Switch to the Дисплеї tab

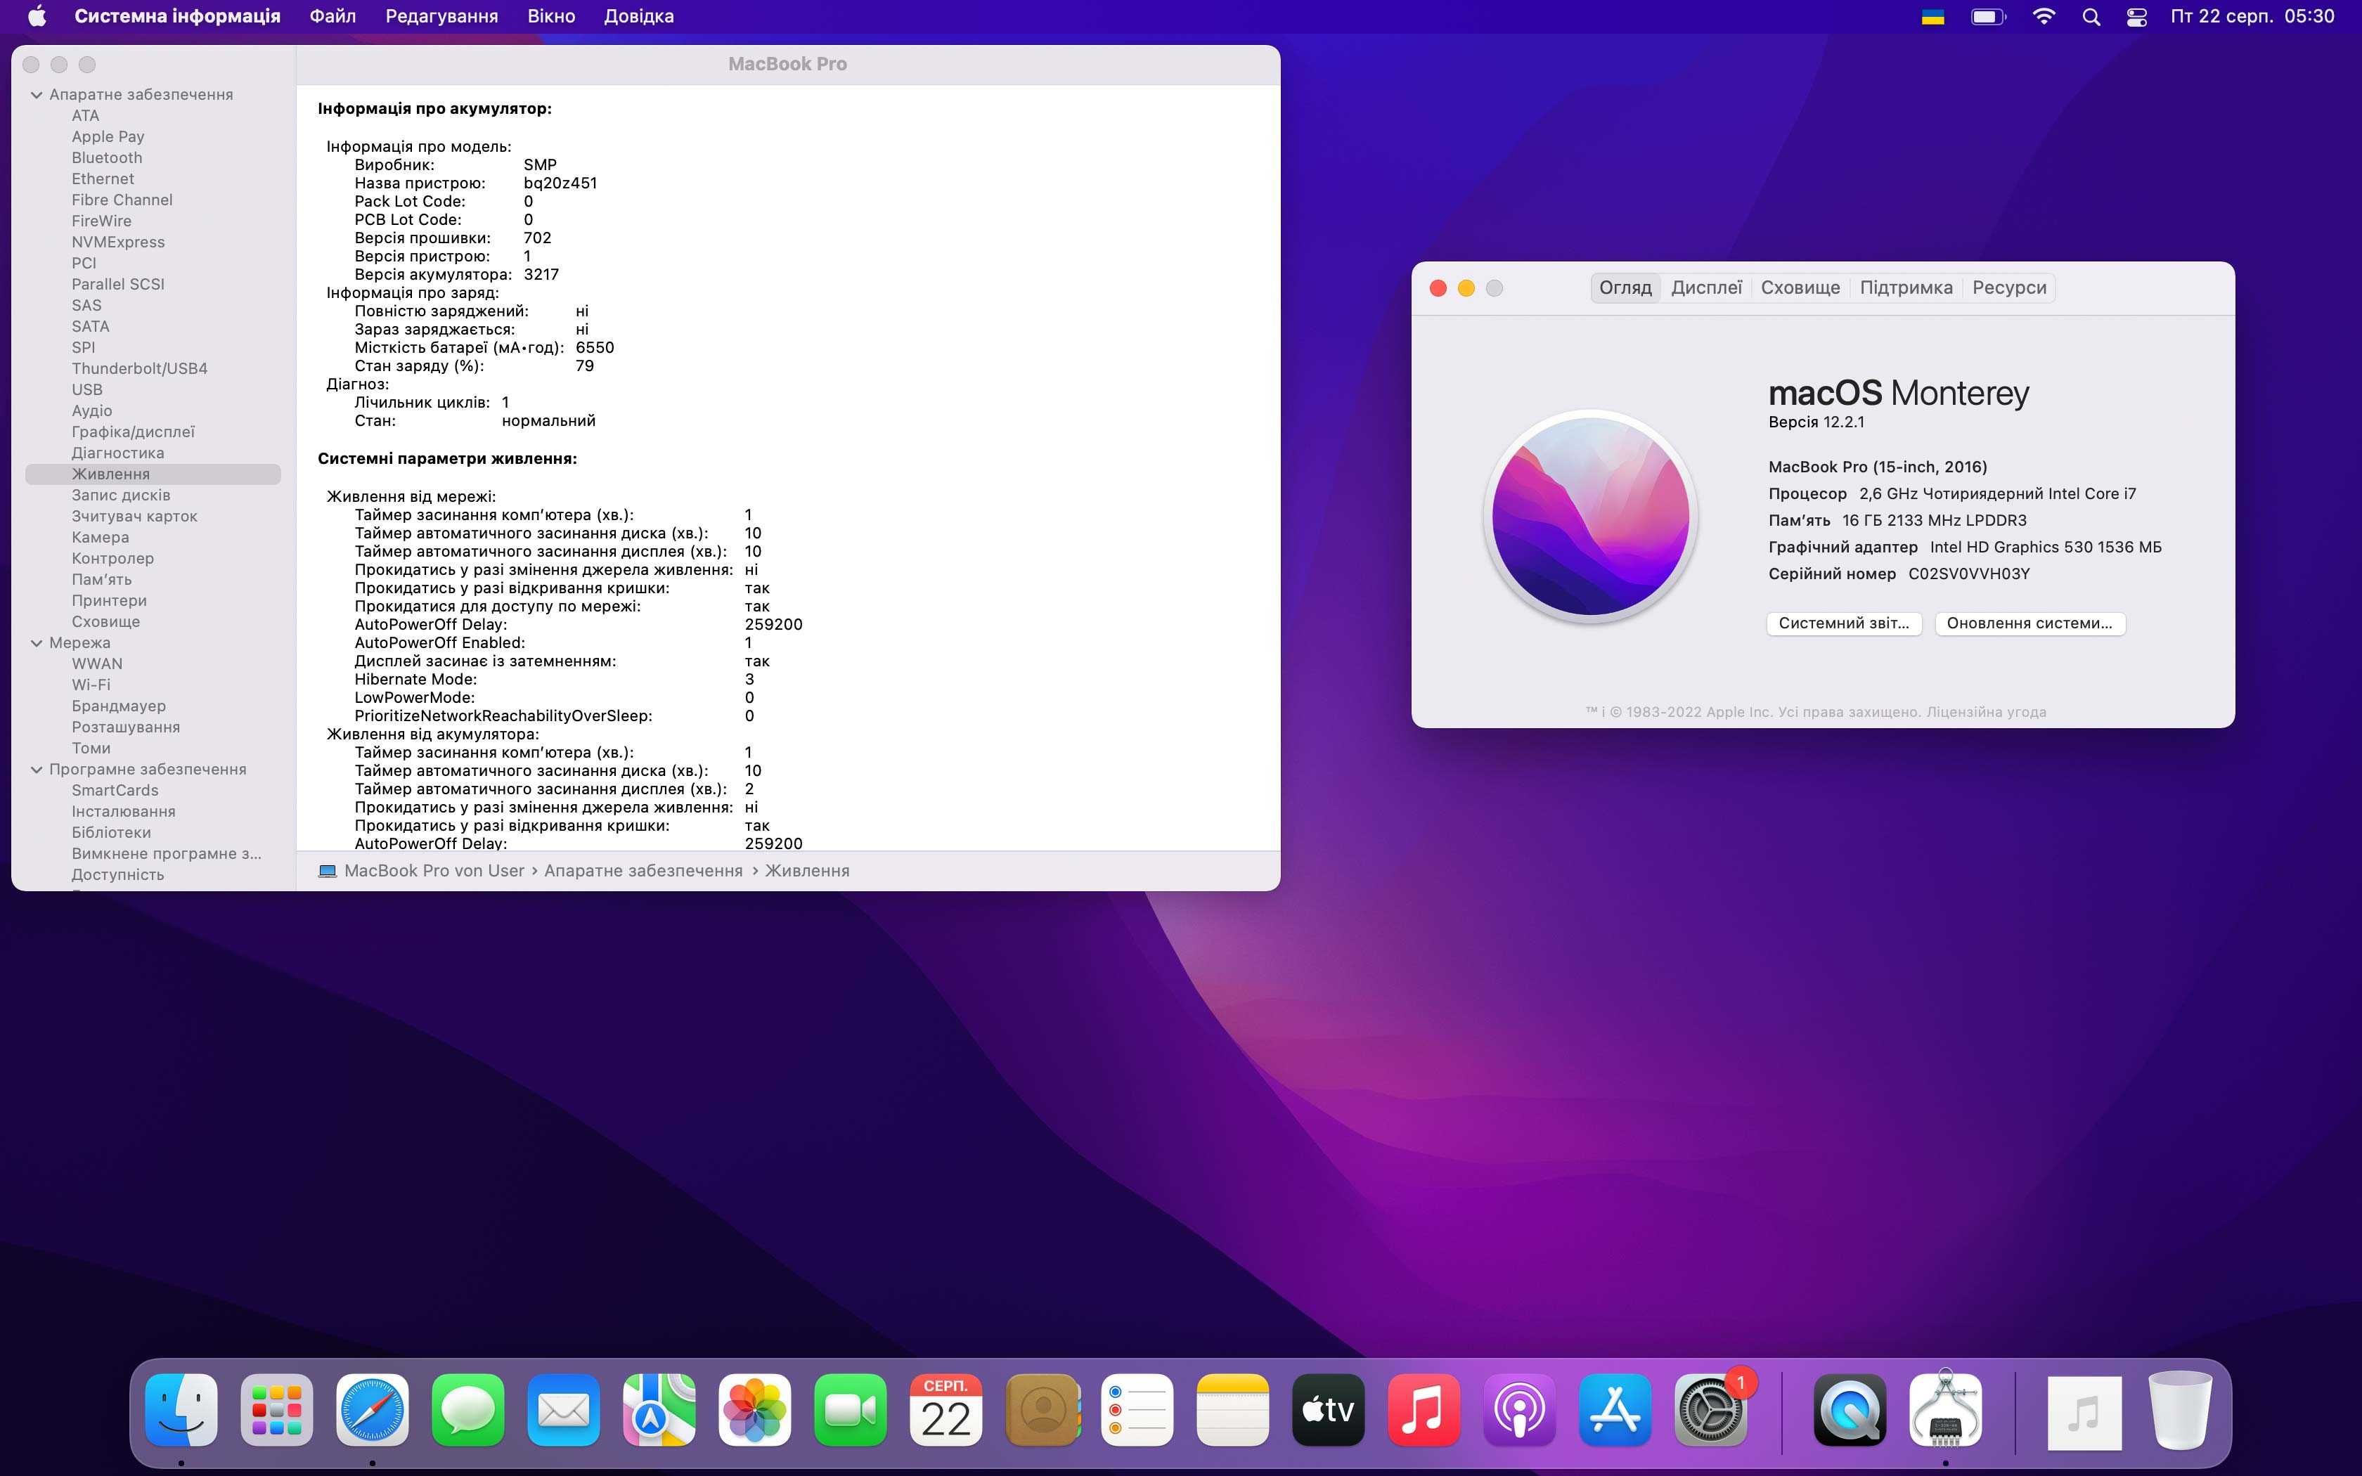point(1706,288)
